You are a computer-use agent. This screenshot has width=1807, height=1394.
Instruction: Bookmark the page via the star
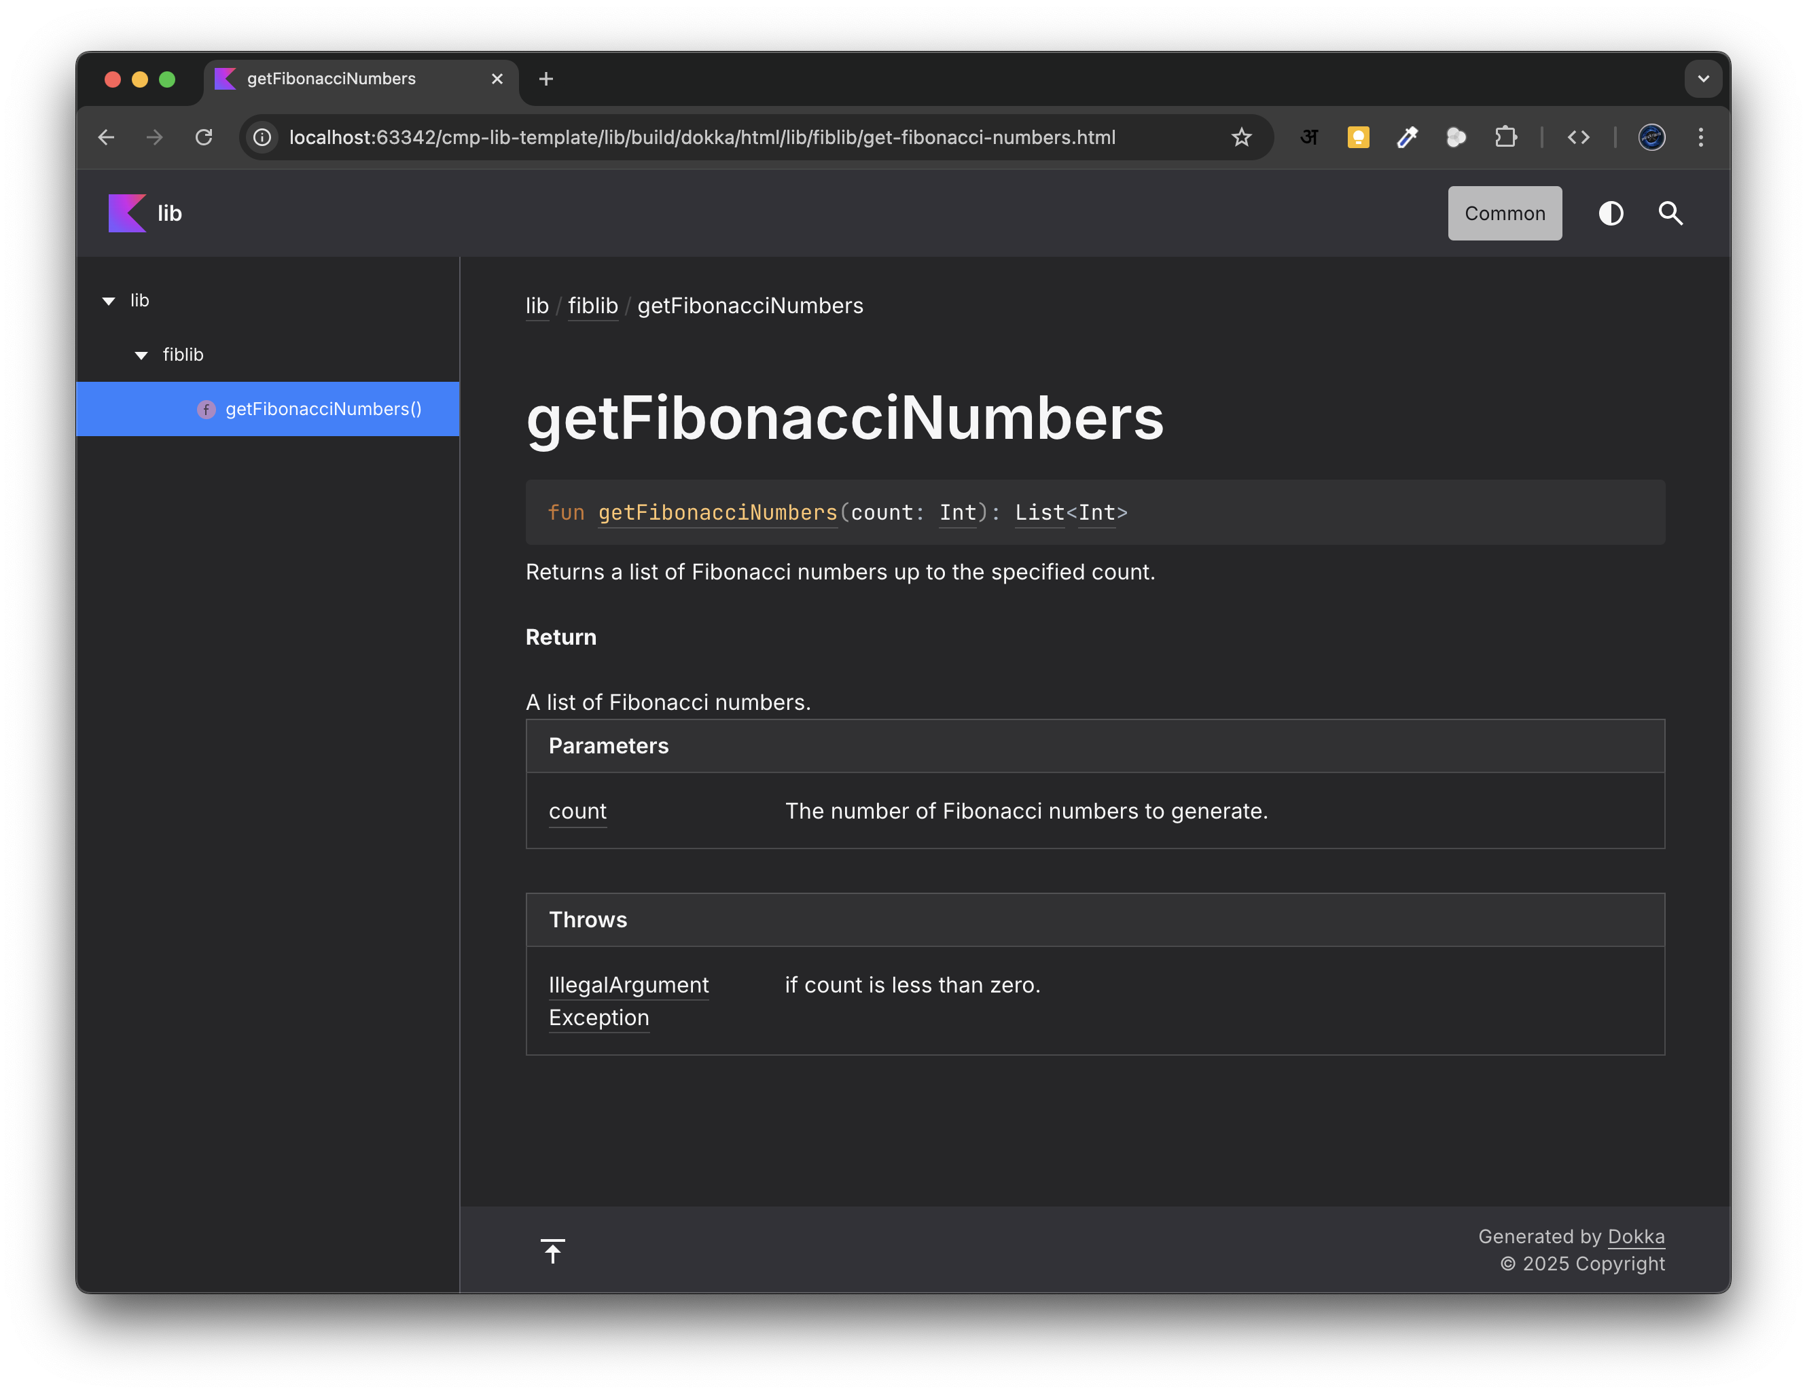[1241, 137]
